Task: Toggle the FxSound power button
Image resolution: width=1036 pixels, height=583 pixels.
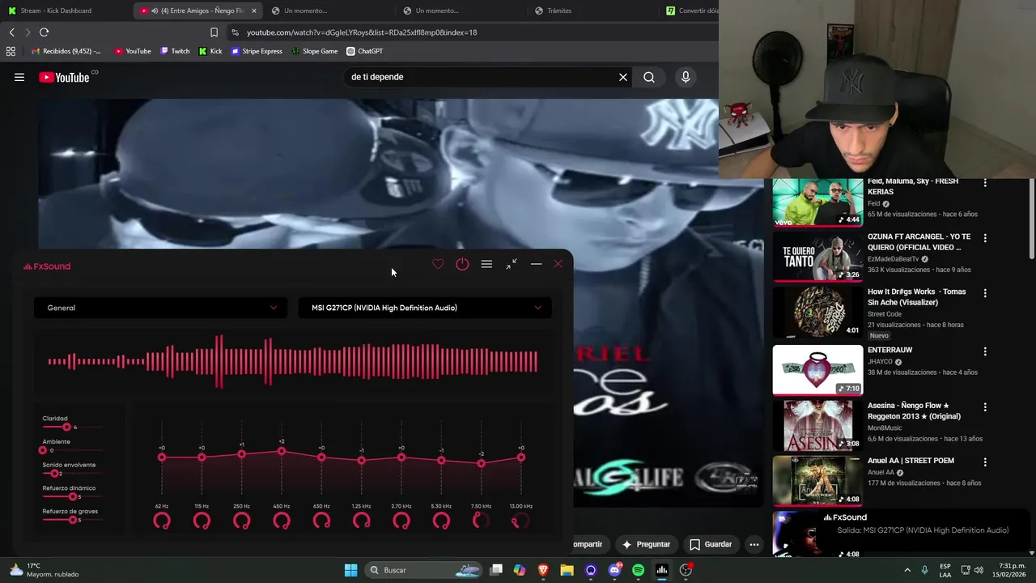Action: (x=462, y=264)
